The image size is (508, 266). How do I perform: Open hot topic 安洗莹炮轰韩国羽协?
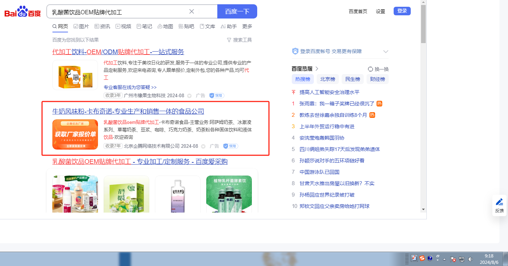tap(322, 138)
